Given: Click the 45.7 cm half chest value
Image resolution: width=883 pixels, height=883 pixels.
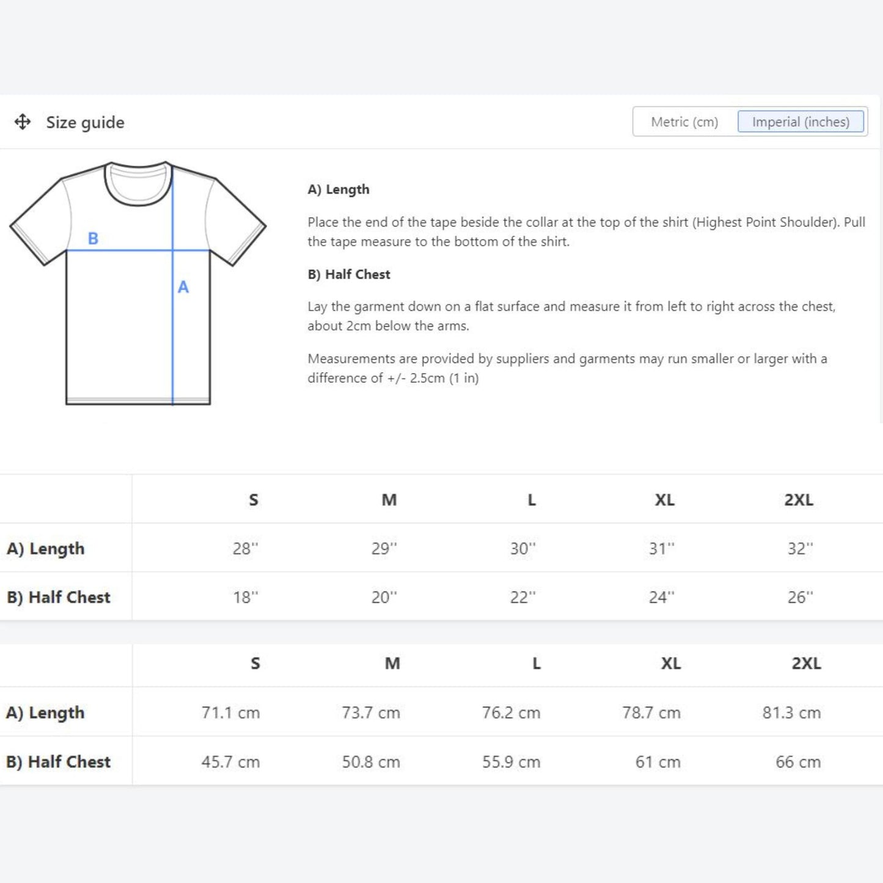Looking at the screenshot, I should [230, 762].
